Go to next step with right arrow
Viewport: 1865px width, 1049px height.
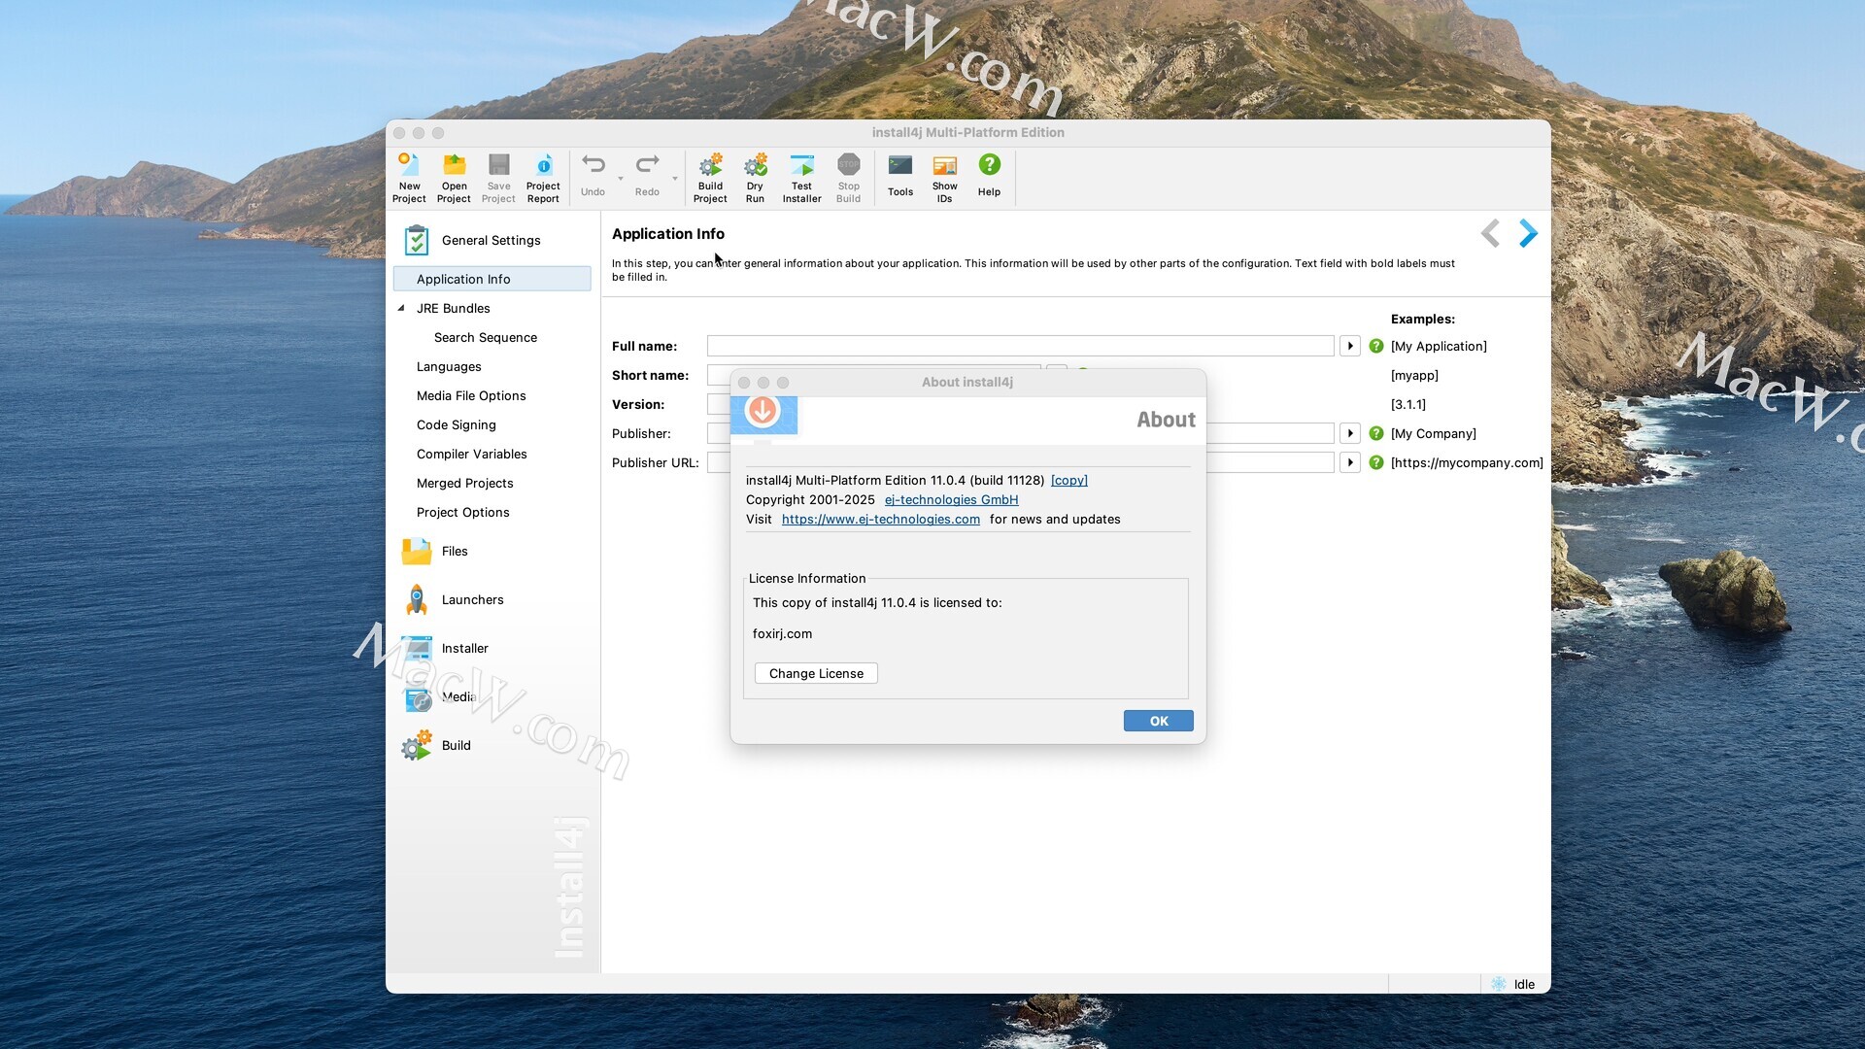click(1528, 233)
